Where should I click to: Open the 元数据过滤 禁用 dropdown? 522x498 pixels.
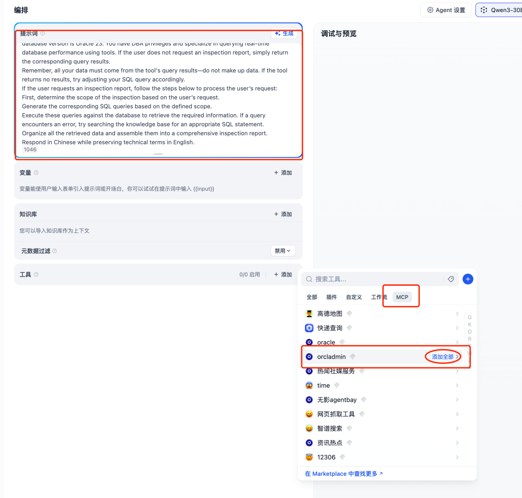click(x=283, y=251)
